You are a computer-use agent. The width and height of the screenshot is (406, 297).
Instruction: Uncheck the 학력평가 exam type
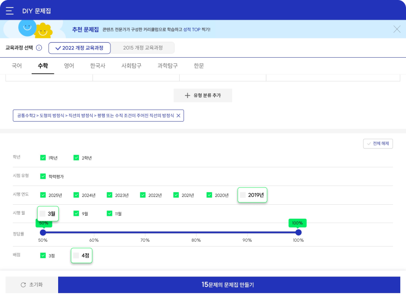pyautogui.click(x=43, y=176)
